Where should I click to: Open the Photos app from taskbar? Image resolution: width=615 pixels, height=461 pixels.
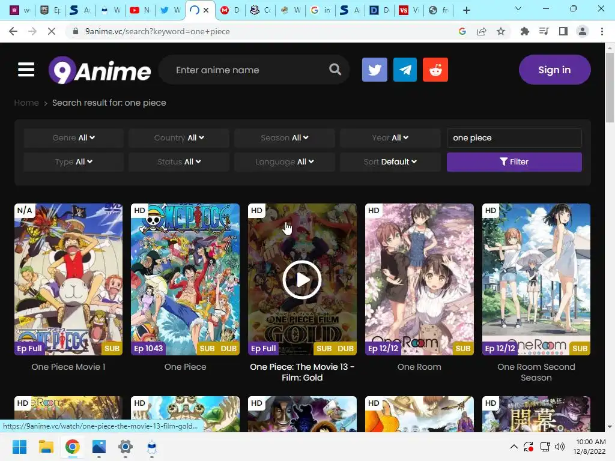99,447
